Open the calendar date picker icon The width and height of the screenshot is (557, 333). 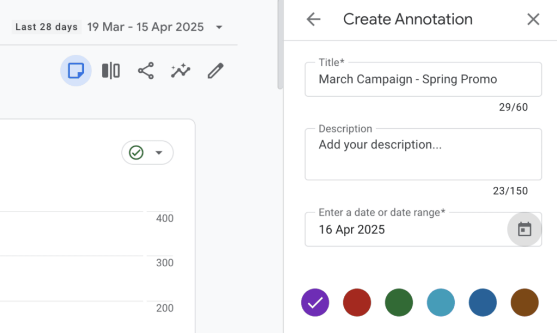click(x=524, y=229)
